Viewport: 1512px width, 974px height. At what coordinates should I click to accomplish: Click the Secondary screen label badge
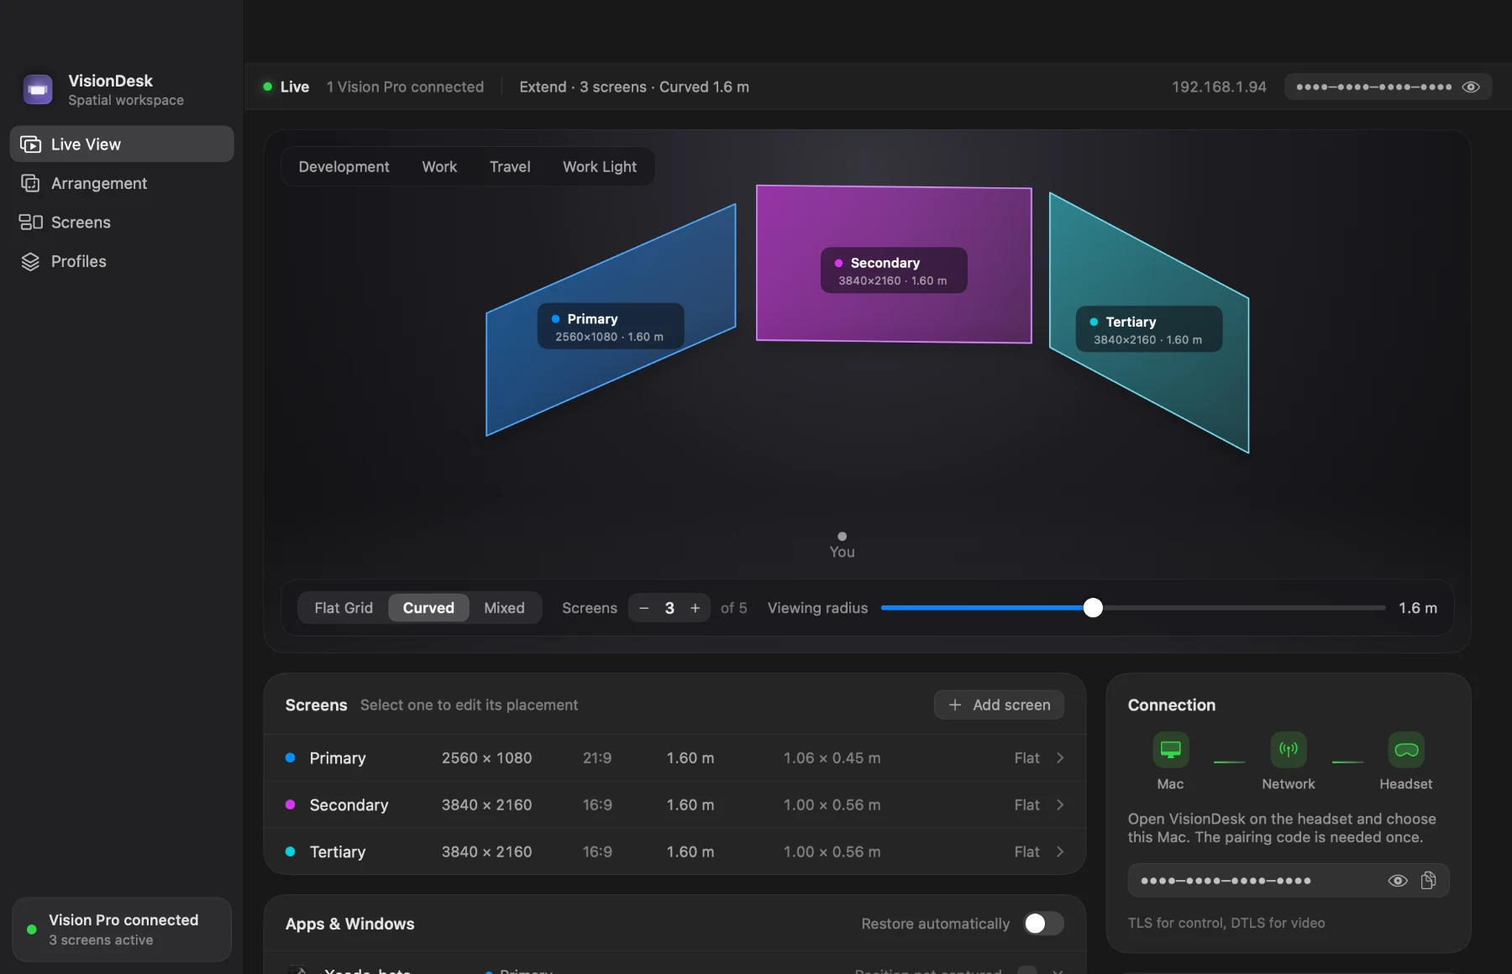pyautogui.click(x=894, y=270)
